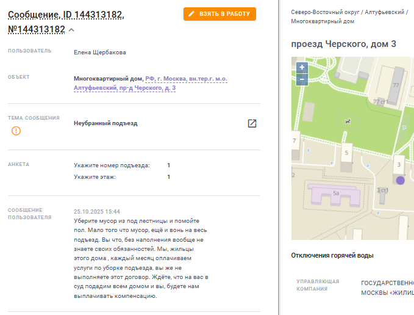Viewport: 414px width, 315px height.
Task: Click the message date '25.10.2025 15:44'
Action: point(97,212)
